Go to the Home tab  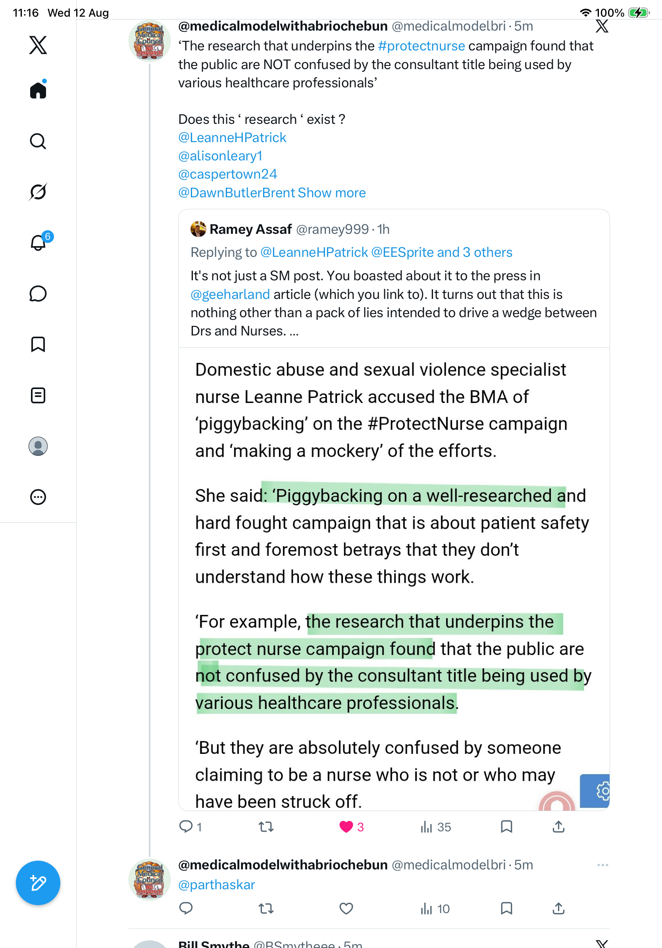pyautogui.click(x=38, y=90)
